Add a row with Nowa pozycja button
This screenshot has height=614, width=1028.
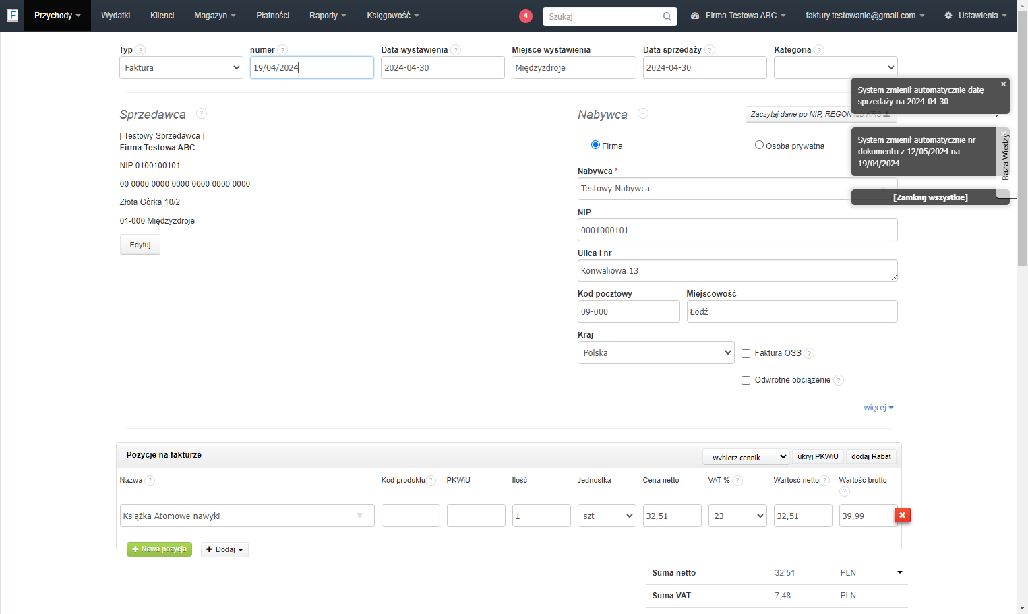(x=160, y=549)
